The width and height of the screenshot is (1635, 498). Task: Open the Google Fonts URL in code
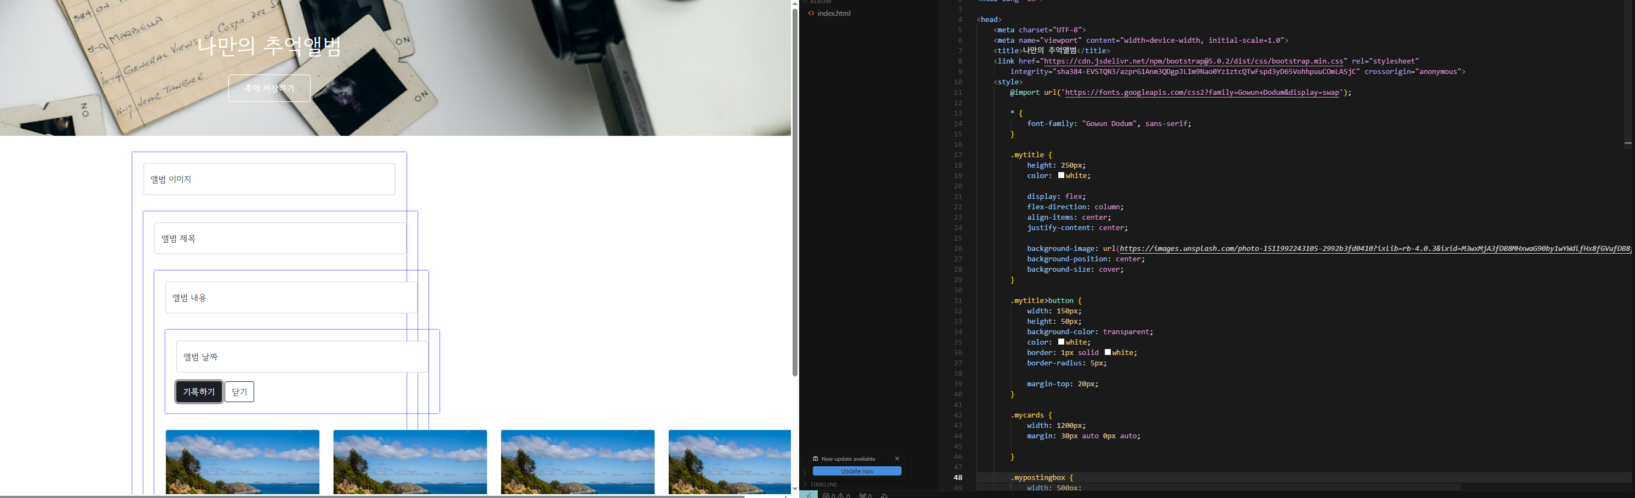click(x=1202, y=93)
